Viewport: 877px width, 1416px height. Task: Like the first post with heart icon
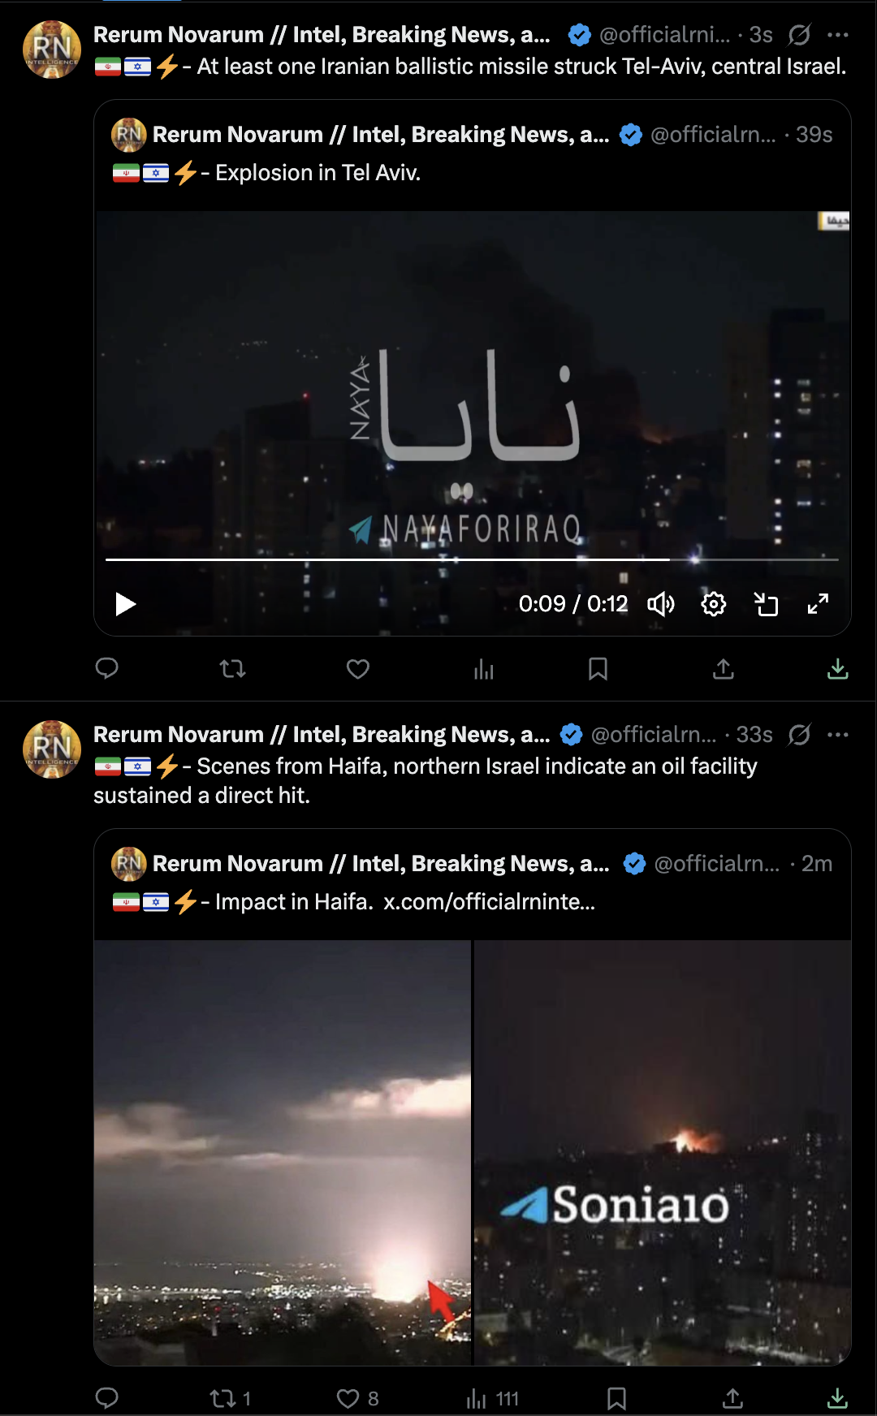click(358, 668)
